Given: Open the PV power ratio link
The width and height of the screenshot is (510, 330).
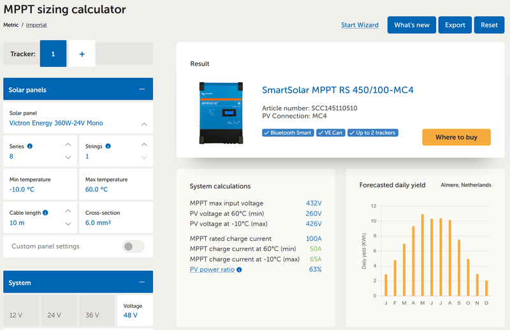Looking at the screenshot, I should click(212, 269).
